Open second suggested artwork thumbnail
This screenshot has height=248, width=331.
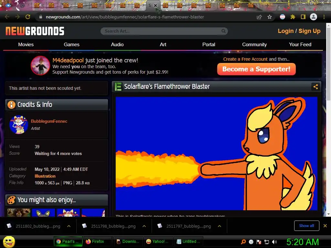[x=44, y=212]
